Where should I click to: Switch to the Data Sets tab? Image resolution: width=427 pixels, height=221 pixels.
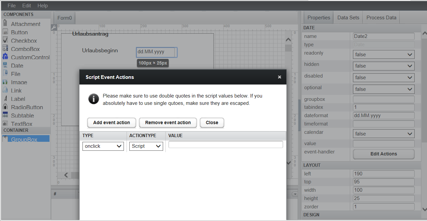tap(348, 18)
